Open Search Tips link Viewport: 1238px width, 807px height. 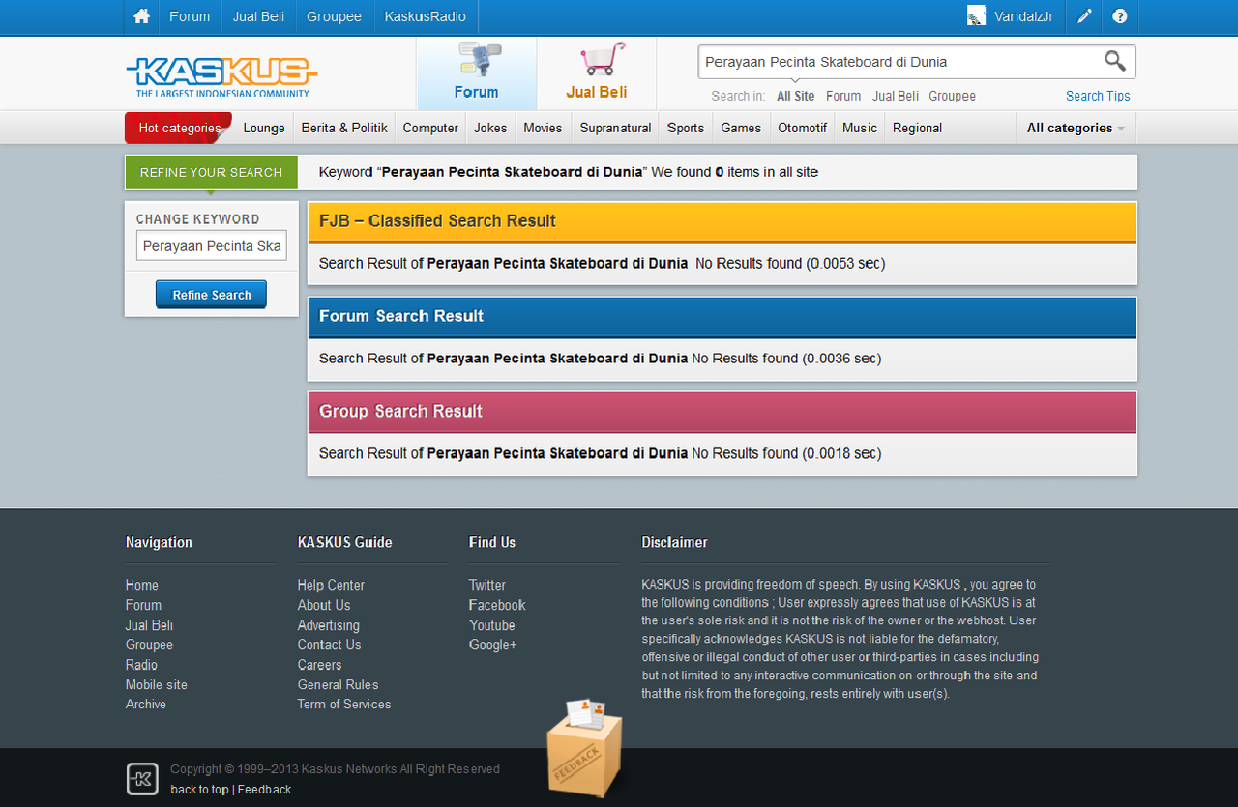point(1098,96)
